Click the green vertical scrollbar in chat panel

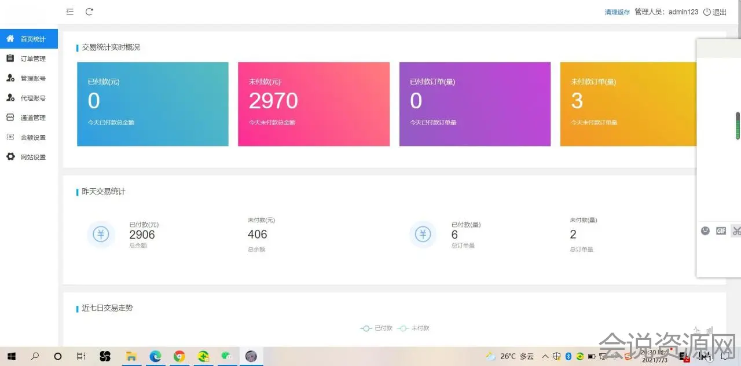click(x=738, y=126)
